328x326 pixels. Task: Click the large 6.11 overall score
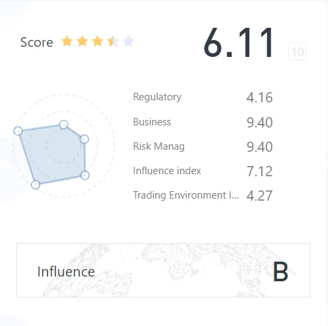pyautogui.click(x=238, y=43)
